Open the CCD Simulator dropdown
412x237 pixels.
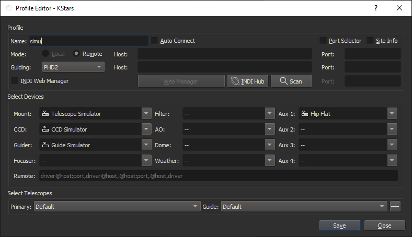95,129
